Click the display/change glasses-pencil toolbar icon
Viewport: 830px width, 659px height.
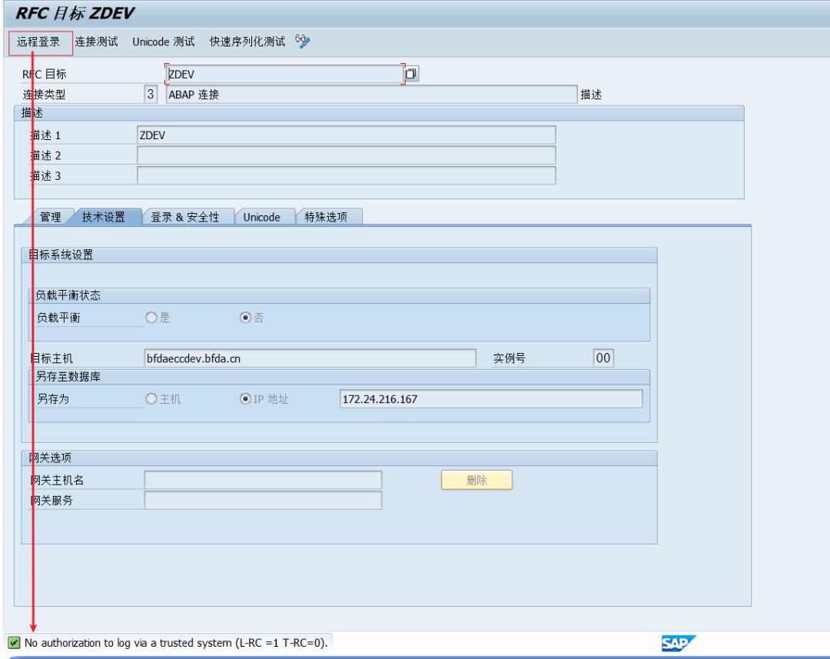click(303, 41)
